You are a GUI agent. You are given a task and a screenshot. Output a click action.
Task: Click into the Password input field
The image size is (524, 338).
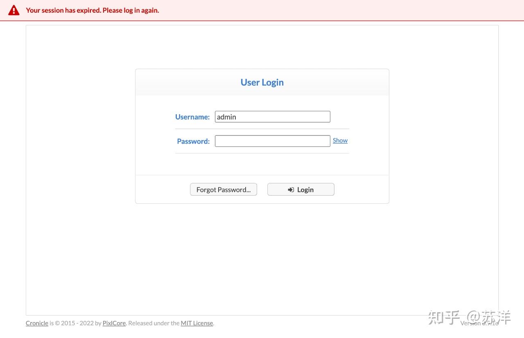[x=272, y=141]
